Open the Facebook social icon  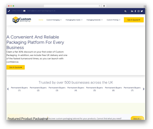point(135,11)
